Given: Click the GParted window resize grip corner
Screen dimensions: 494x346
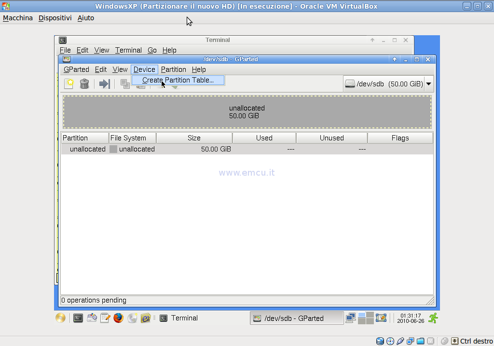Looking at the screenshot, I should (x=430, y=301).
